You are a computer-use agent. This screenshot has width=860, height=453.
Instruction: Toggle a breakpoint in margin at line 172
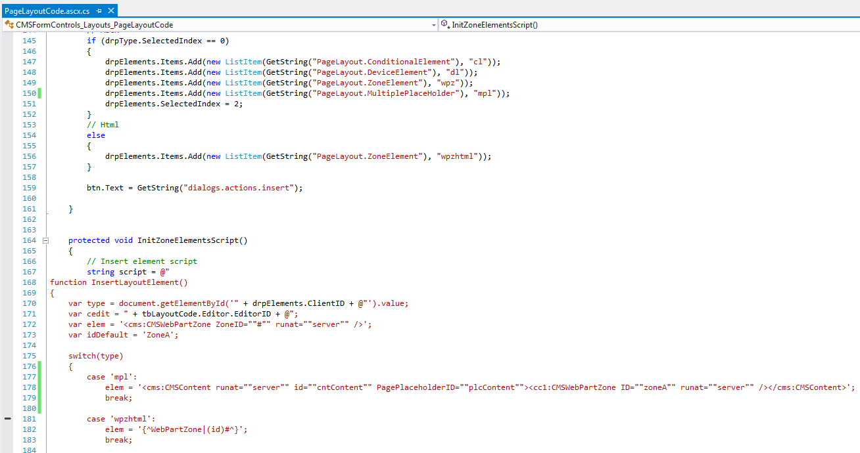coord(7,314)
